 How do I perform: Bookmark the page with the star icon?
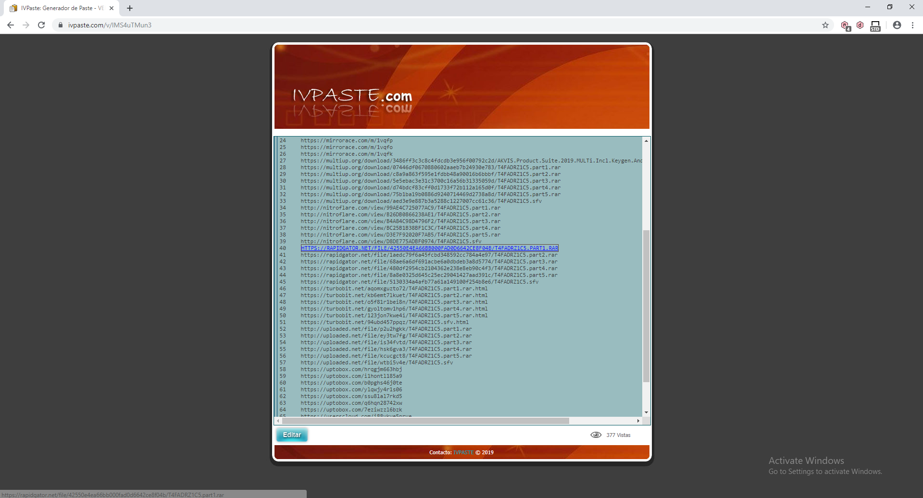(825, 25)
